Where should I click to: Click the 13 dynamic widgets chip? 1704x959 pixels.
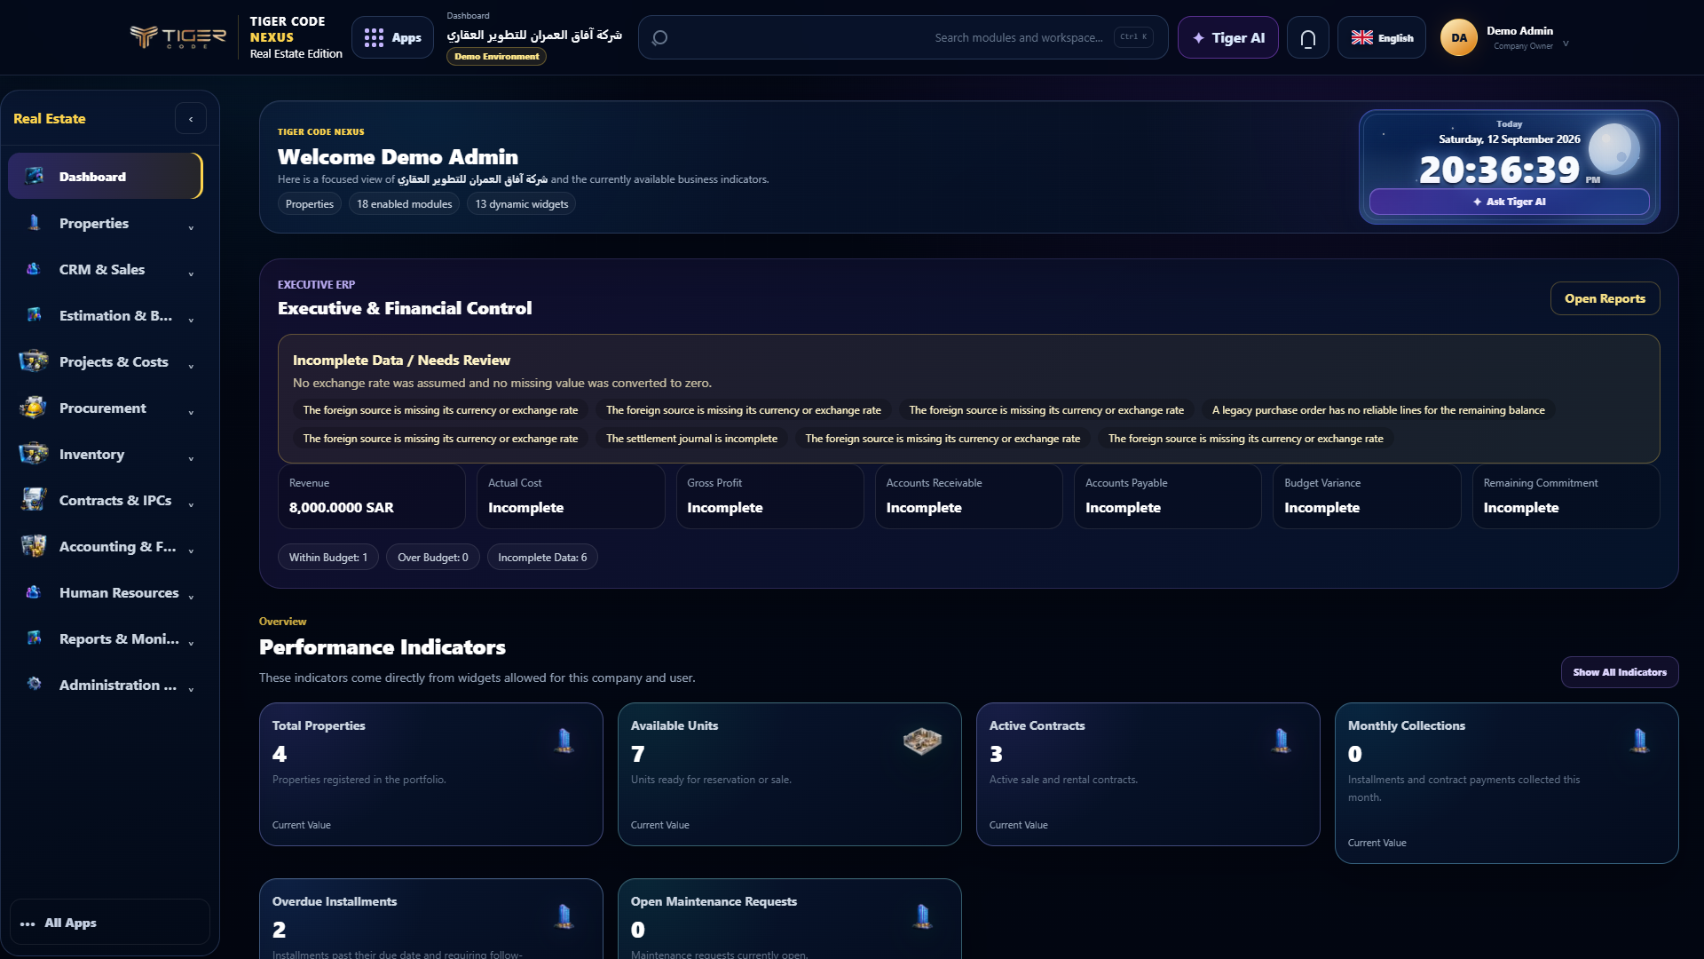point(521,204)
